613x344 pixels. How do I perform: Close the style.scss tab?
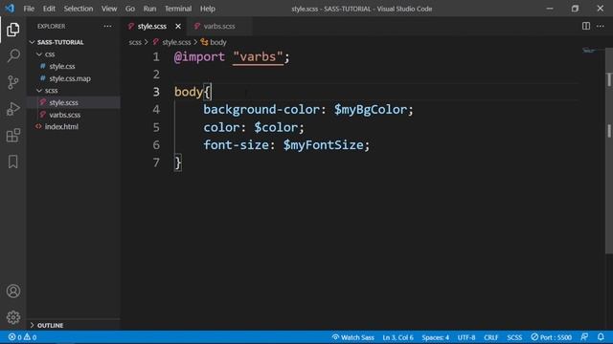tap(178, 26)
